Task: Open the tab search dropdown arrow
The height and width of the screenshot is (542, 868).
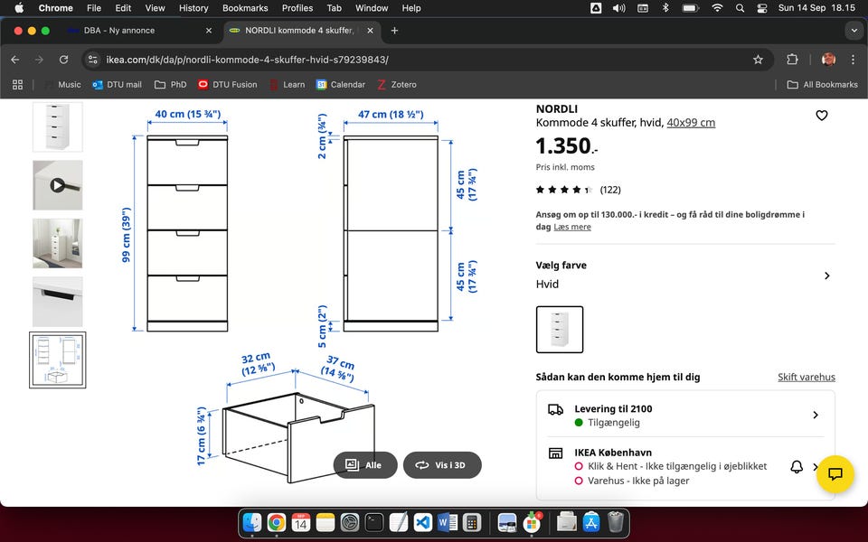Action: coord(854,30)
